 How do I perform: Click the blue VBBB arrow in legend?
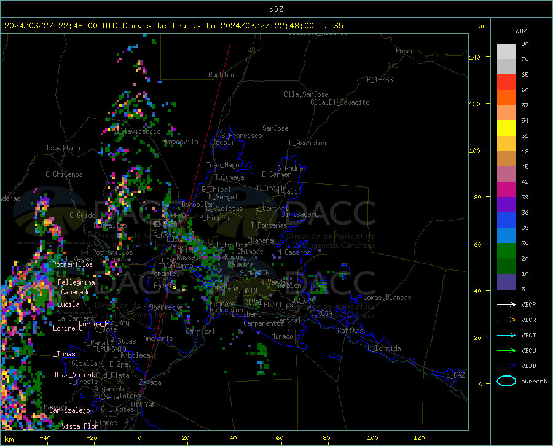(506, 366)
